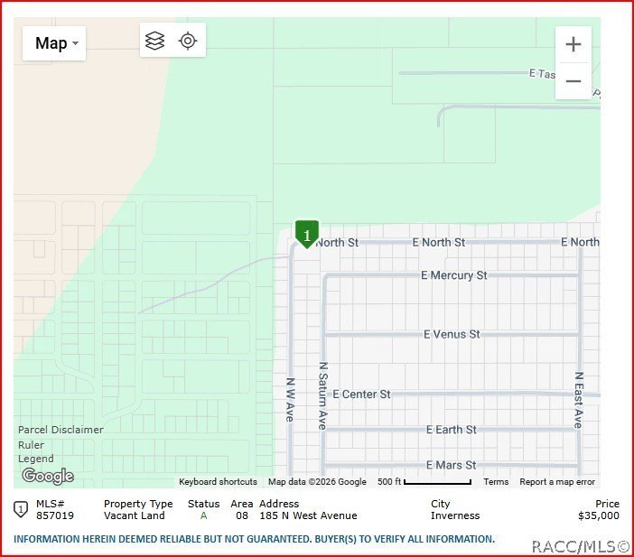Open Google logo link on map
634x557 pixels.
pos(48,476)
